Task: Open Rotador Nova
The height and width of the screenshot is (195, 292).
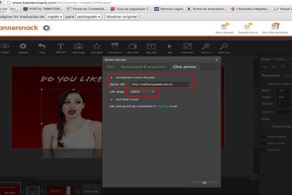Action: (x=248, y=28)
